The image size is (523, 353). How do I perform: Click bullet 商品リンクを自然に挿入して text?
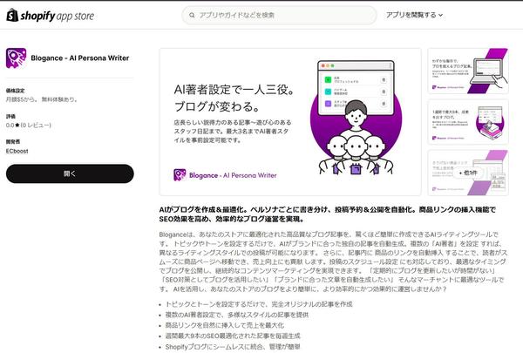point(225,325)
